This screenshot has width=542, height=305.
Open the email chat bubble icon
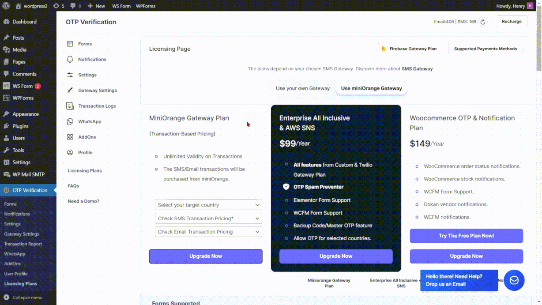click(514, 280)
